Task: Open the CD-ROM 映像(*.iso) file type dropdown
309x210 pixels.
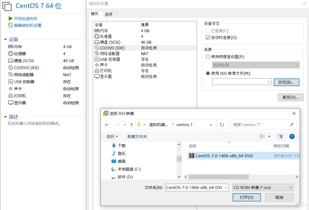Action: click(263, 187)
